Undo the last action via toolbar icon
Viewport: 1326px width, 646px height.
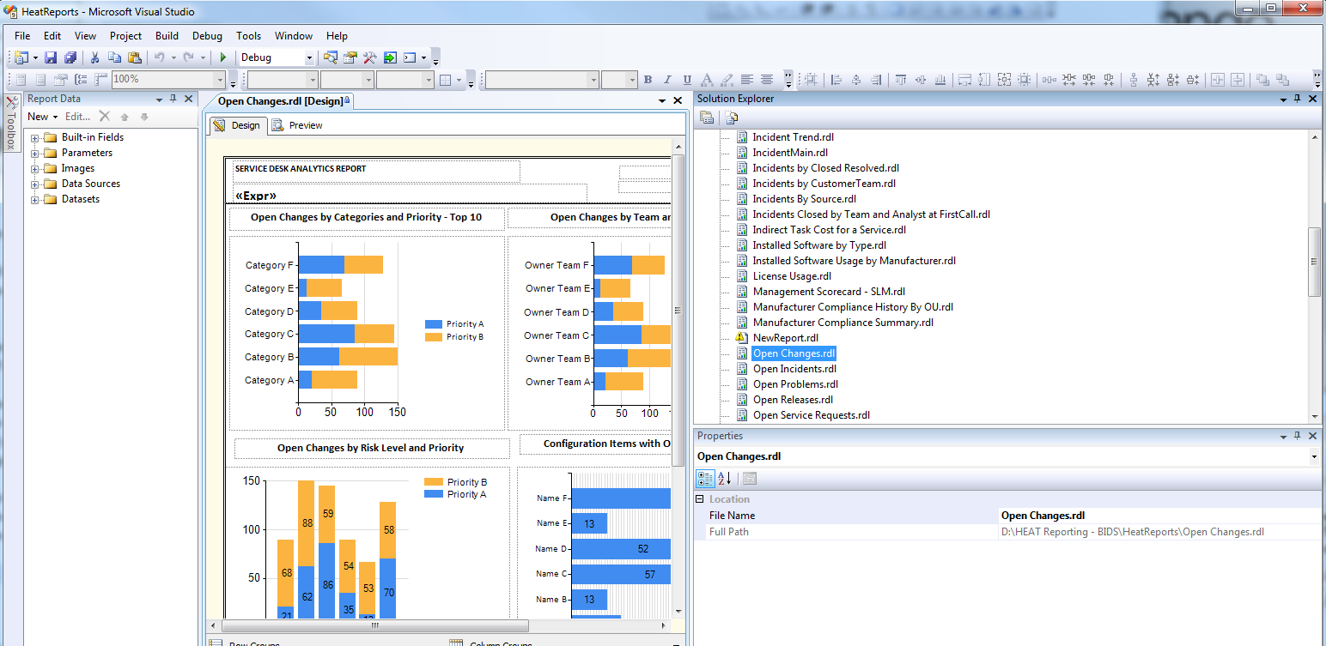[x=160, y=57]
